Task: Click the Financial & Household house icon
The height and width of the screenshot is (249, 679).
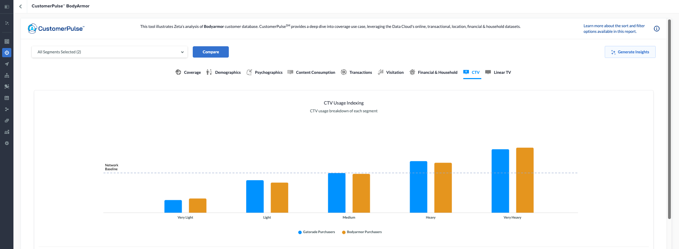Action: (412, 72)
